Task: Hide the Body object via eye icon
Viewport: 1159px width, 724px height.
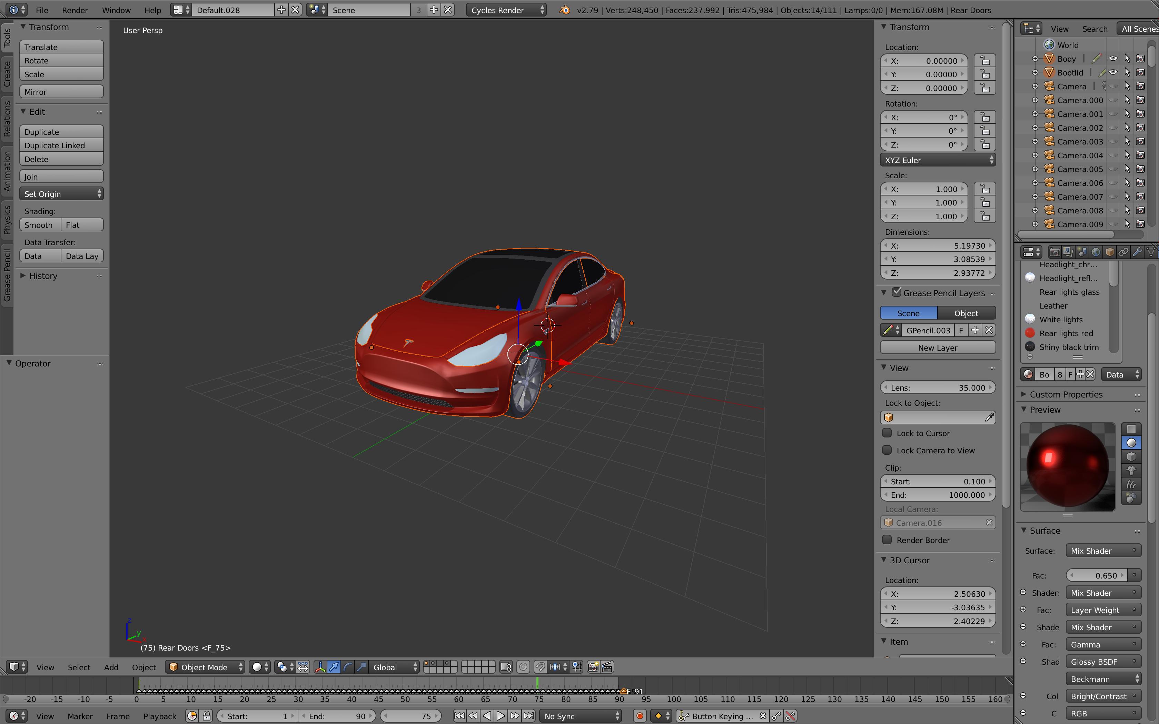Action: (x=1113, y=58)
